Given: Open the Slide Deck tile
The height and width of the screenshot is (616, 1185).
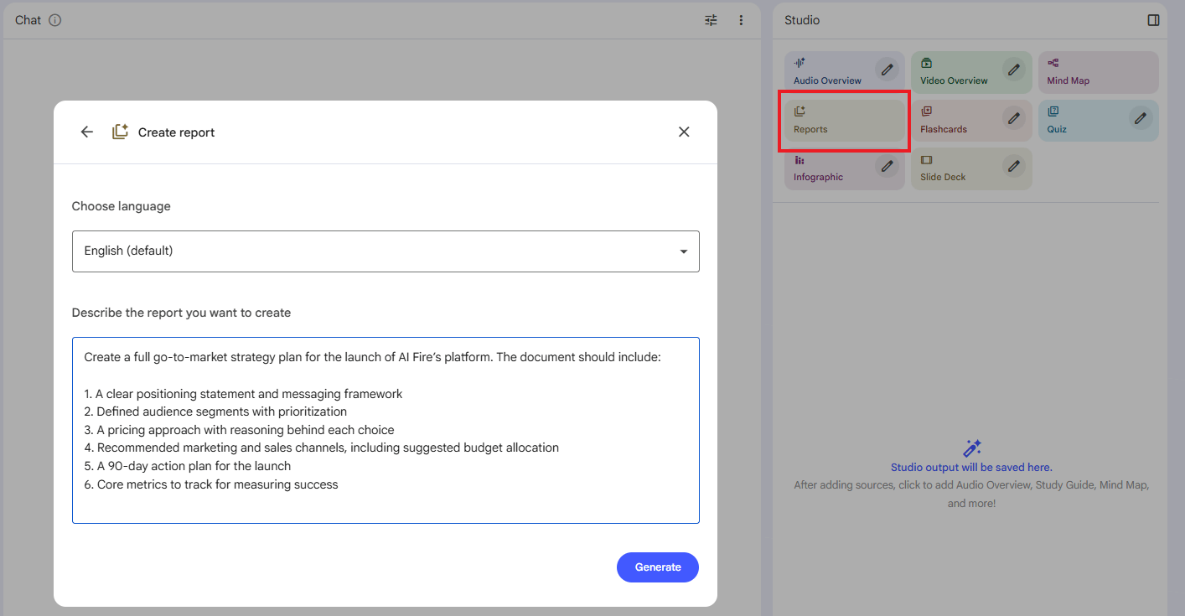Looking at the screenshot, I should (971, 168).
